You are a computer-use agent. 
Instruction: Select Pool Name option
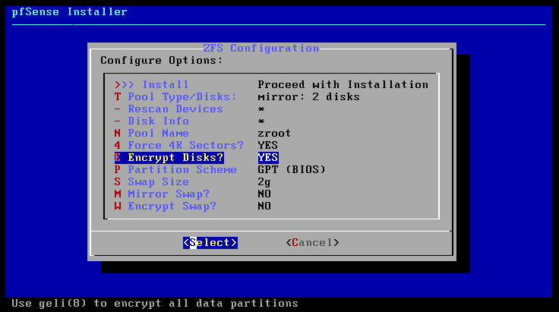pos(151,133)
